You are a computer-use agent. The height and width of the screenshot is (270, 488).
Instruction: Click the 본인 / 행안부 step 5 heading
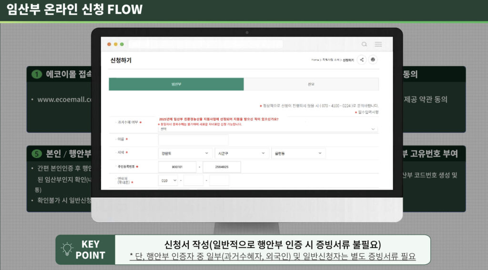(x=69, y=153)
